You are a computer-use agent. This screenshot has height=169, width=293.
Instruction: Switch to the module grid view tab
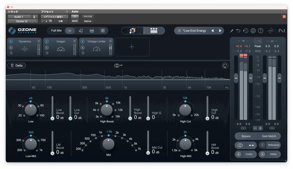coord(154,31)
